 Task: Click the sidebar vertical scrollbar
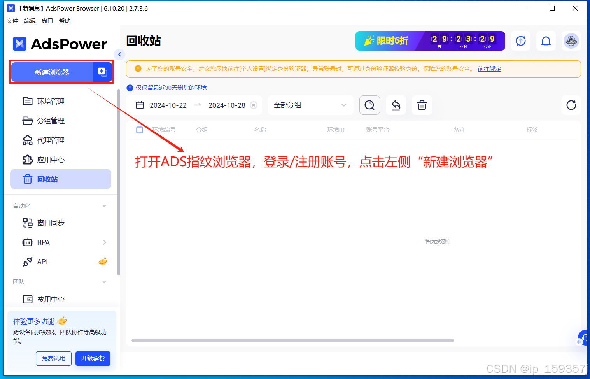tap(119, 182)
